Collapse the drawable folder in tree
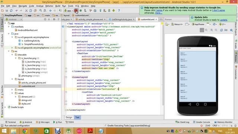 [x=12, y=55]
